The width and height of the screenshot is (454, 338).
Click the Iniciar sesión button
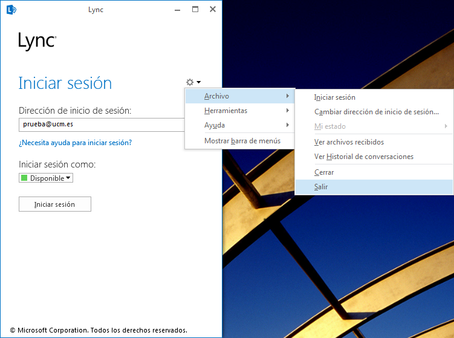pyautogui.click(x=55, y=204)
